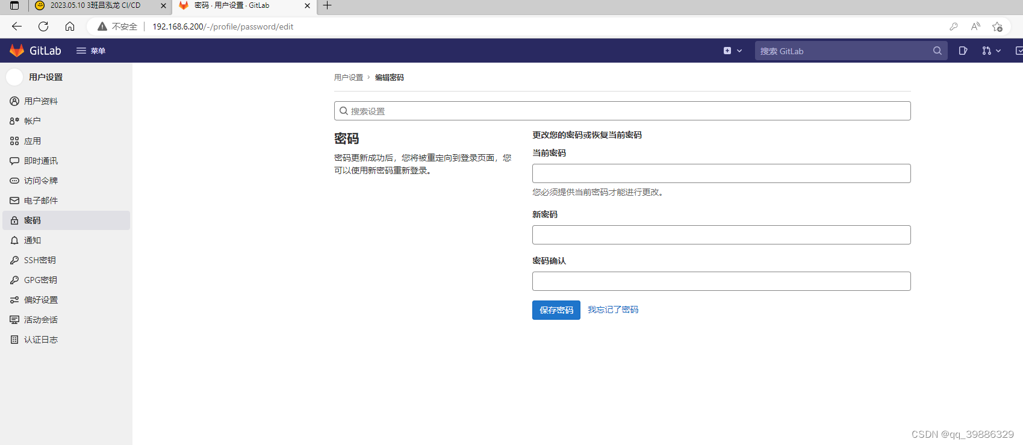Open 电子邮件 in the sidebar

pyautogui.click(x=66, y=201)
